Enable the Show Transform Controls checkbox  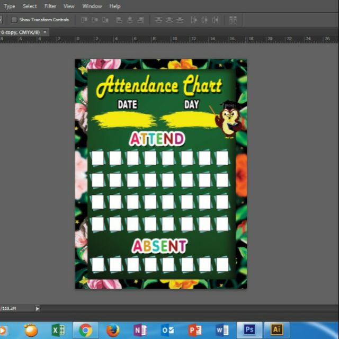click(14, 20)
